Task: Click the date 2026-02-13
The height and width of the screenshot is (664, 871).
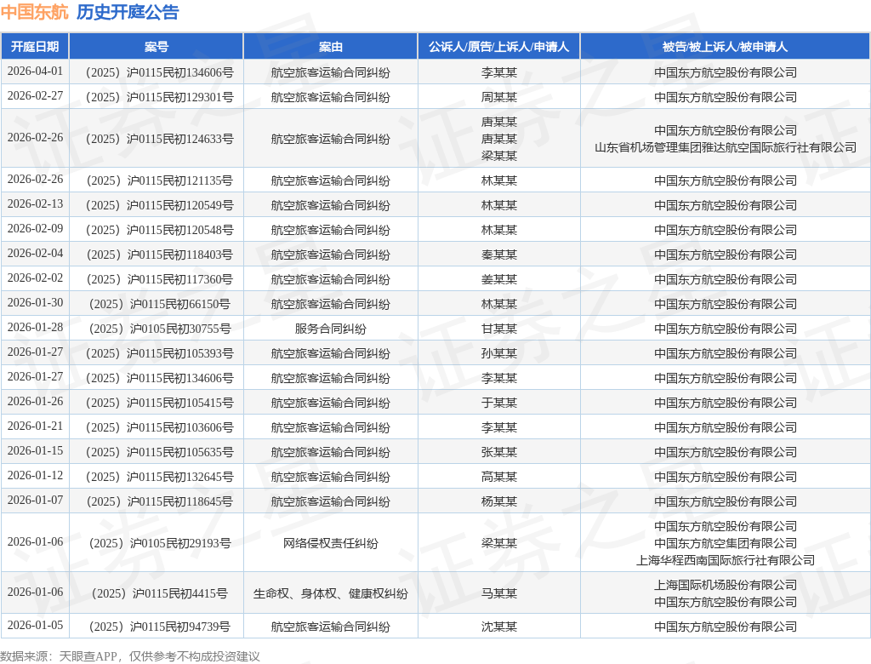Action: 35,204
